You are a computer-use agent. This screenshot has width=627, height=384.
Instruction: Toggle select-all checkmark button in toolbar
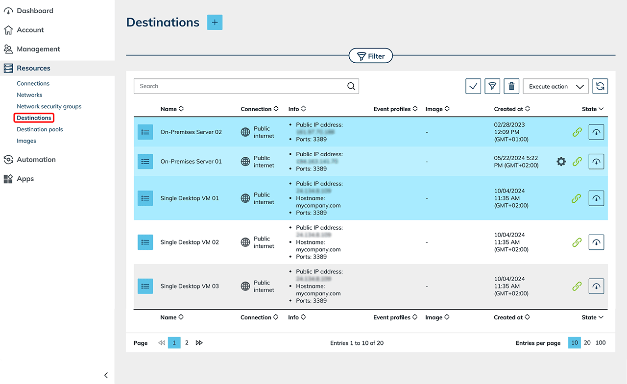click(x=473, y=86)
